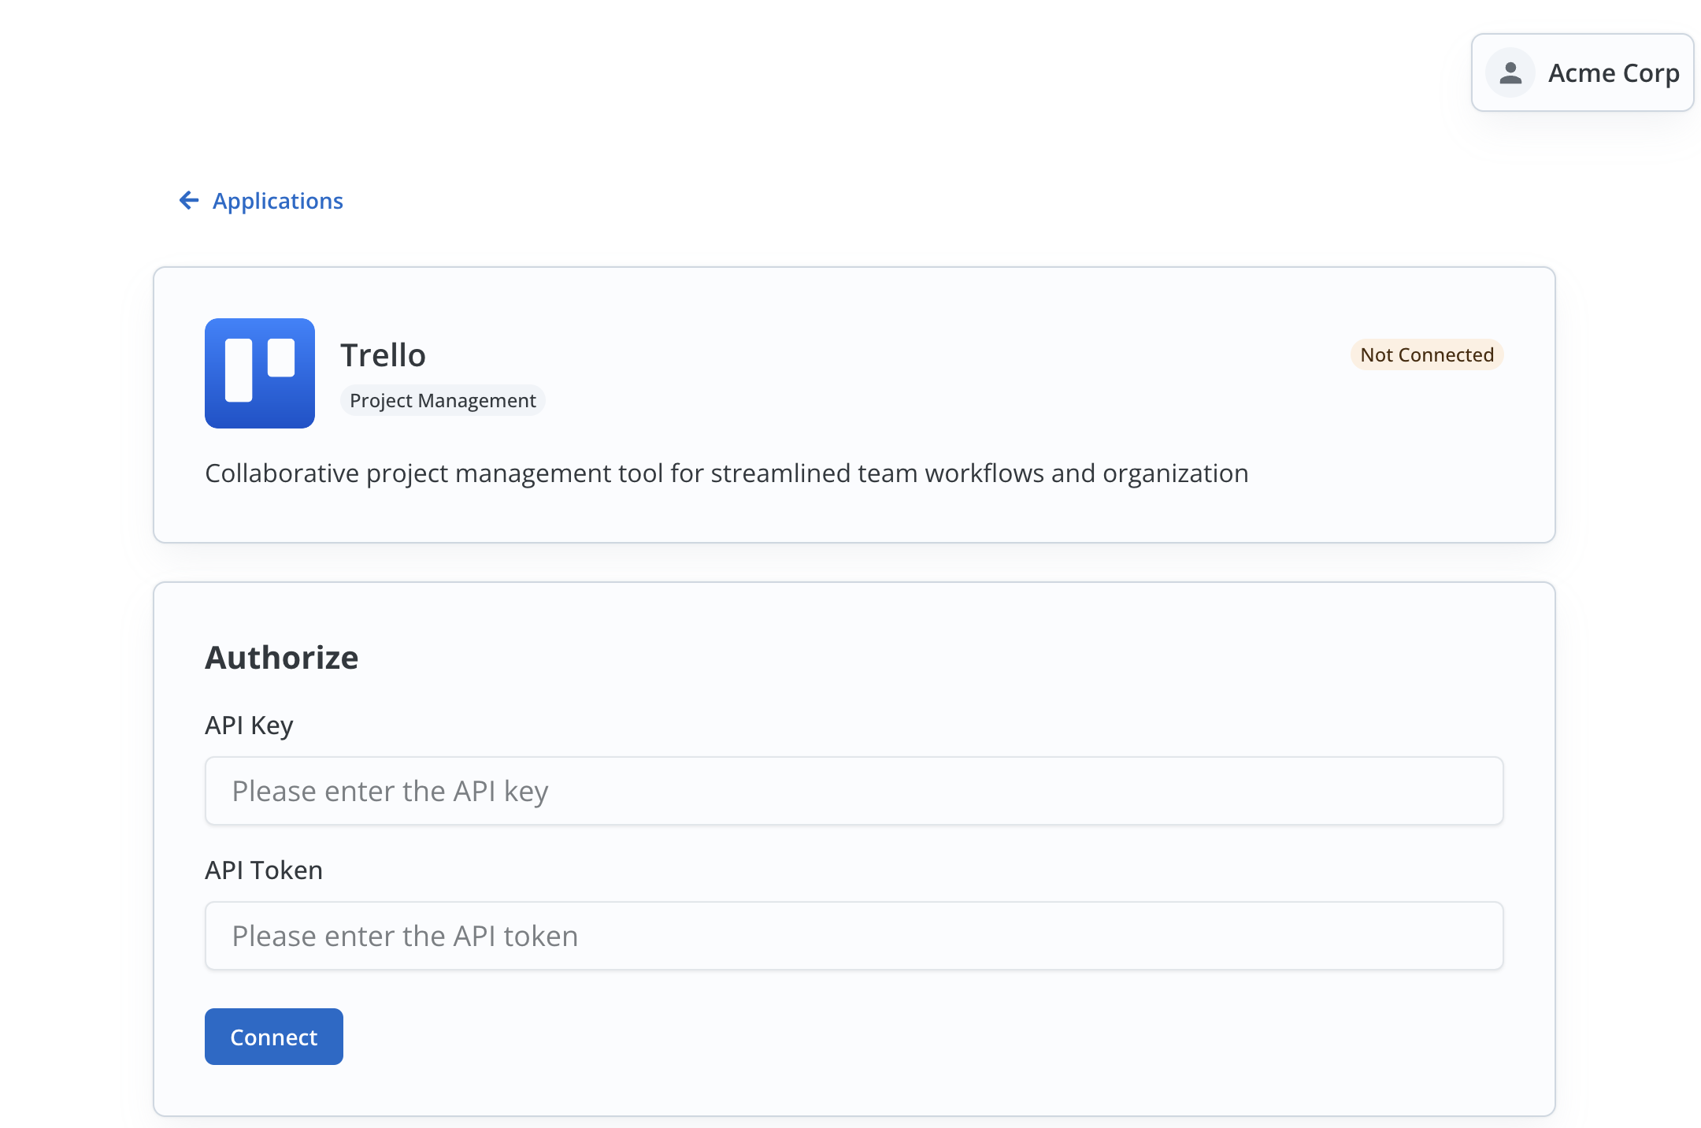Click Acme Corp to show account options

pos(1612,72)
